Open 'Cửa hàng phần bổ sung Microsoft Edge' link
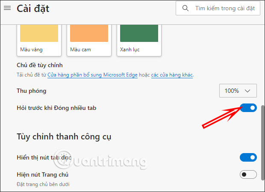This screenshot has height=192, width=265. pos(92,75)
